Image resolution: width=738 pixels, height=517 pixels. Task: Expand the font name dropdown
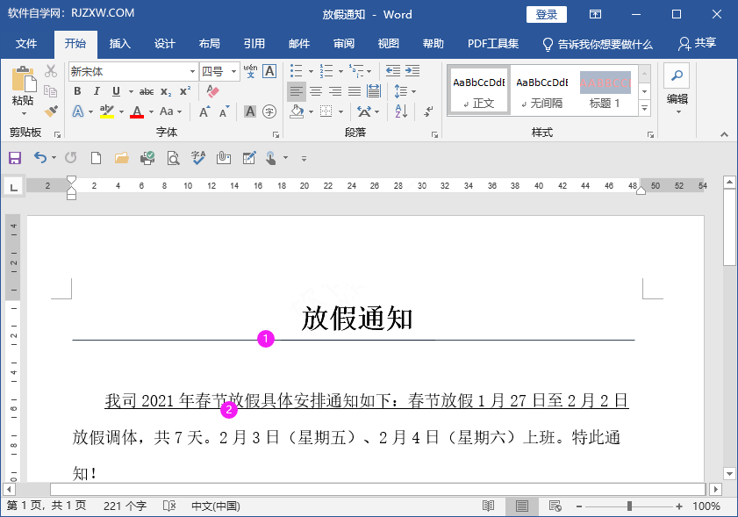tap(192, 70)
